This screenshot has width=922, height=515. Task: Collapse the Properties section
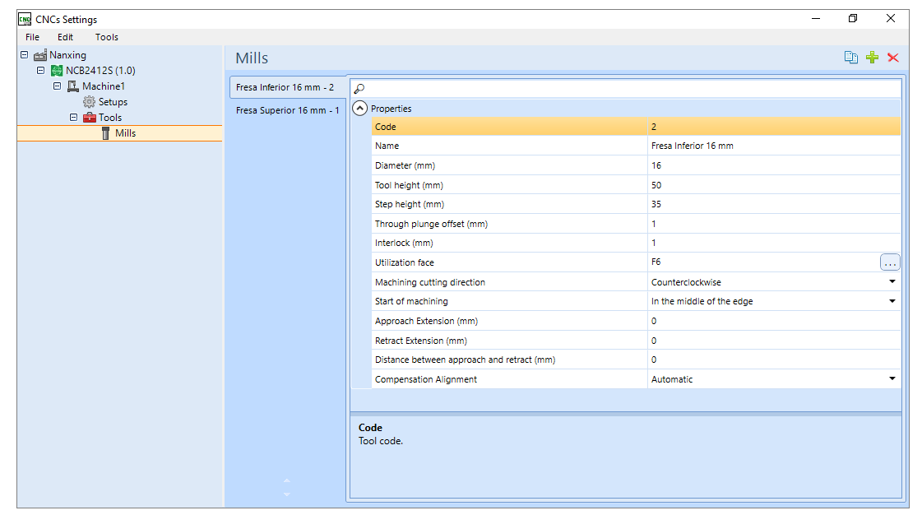click(360, 108)
